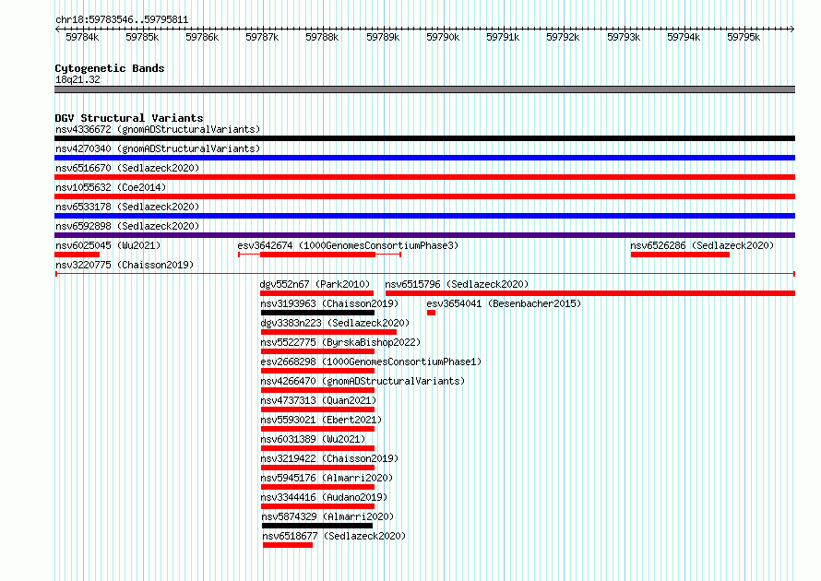Click the blue nsv6533178 full-width bar
The width and height of the screenshot is (821, 581).
(x=424, y=216)
